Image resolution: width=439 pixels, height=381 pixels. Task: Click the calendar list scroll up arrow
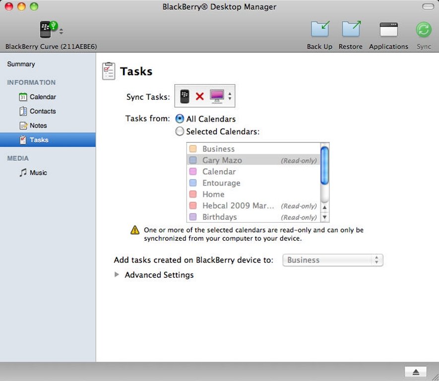click(x=324, y=207)
